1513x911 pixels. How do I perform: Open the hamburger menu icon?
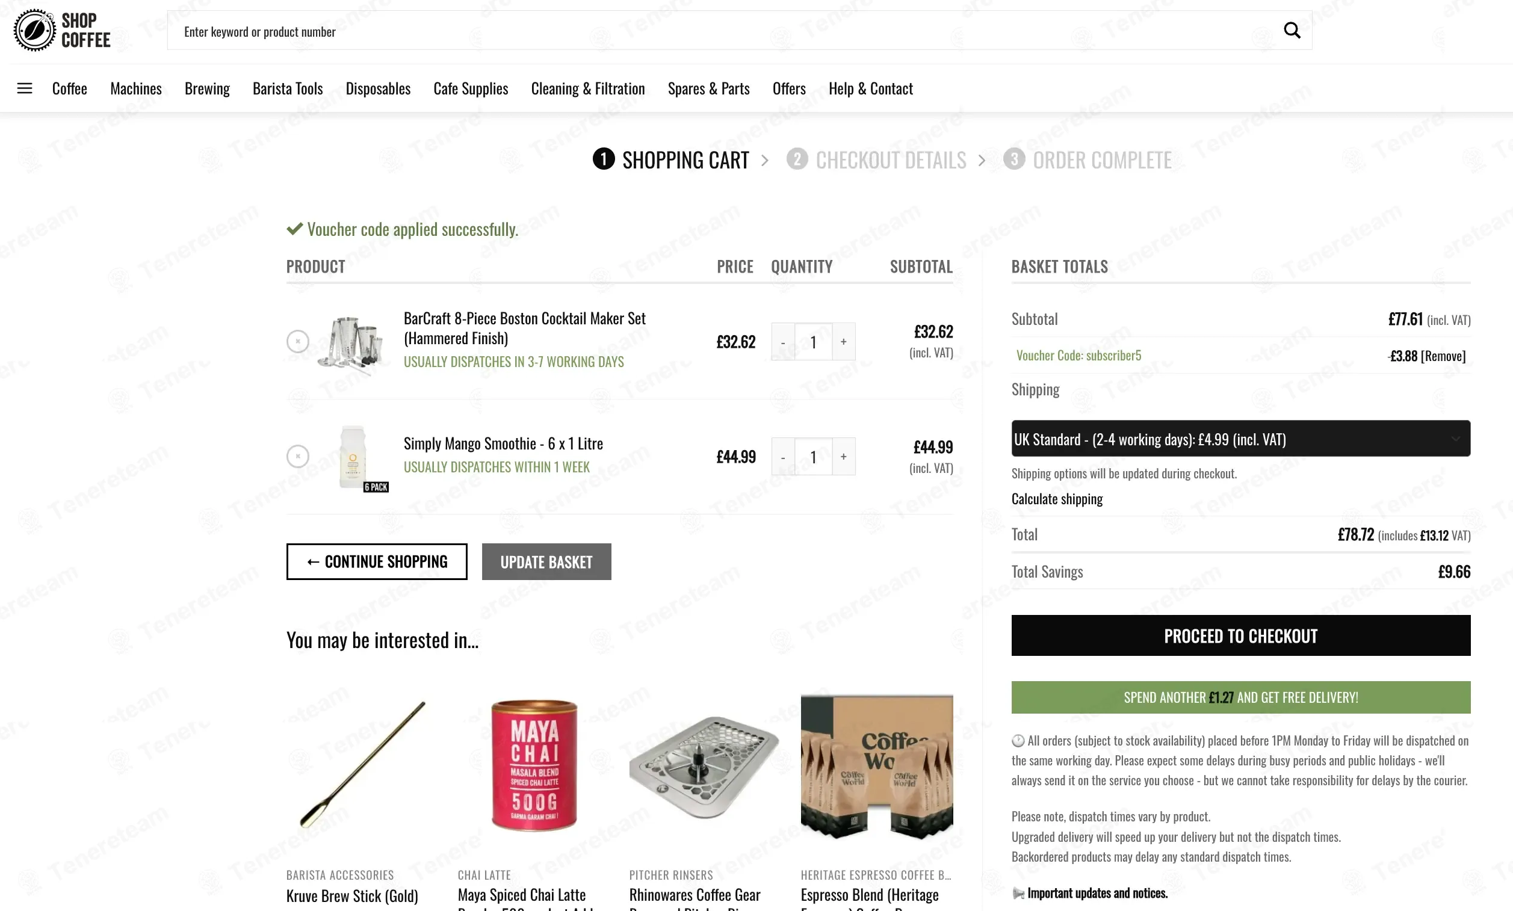click(x=25, y=88)
